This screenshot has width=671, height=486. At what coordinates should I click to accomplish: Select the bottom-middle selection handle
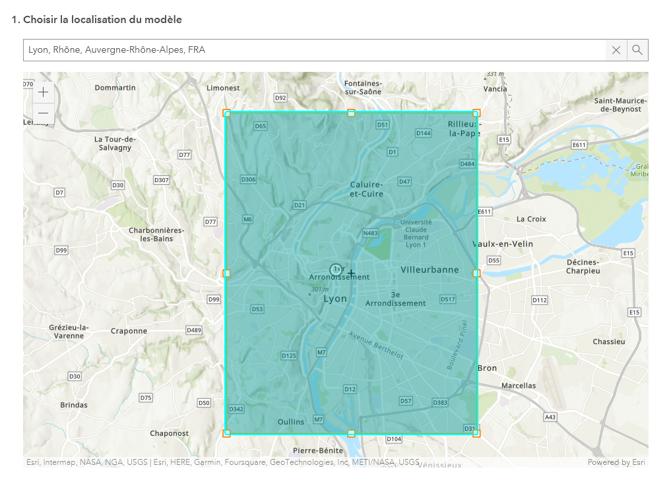(x=351, y=433)
